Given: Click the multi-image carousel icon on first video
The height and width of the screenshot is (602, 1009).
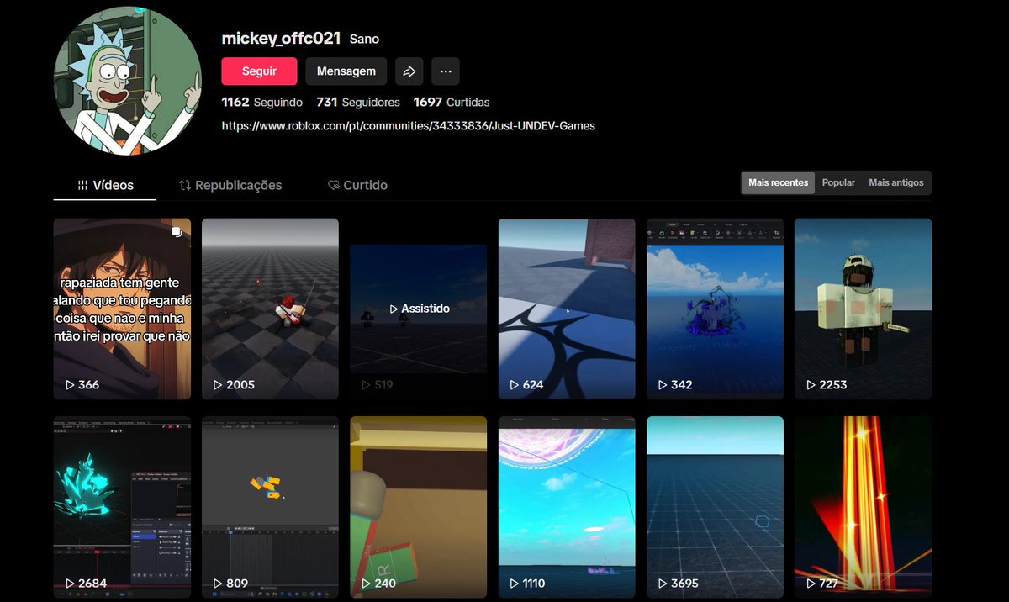Looking at the screenshot, I should 177,232.
